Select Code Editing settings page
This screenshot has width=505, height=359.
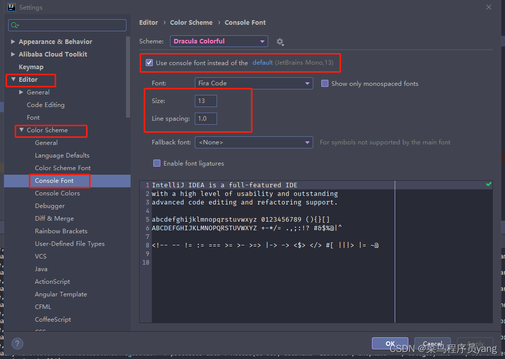[x=46, y=105]
